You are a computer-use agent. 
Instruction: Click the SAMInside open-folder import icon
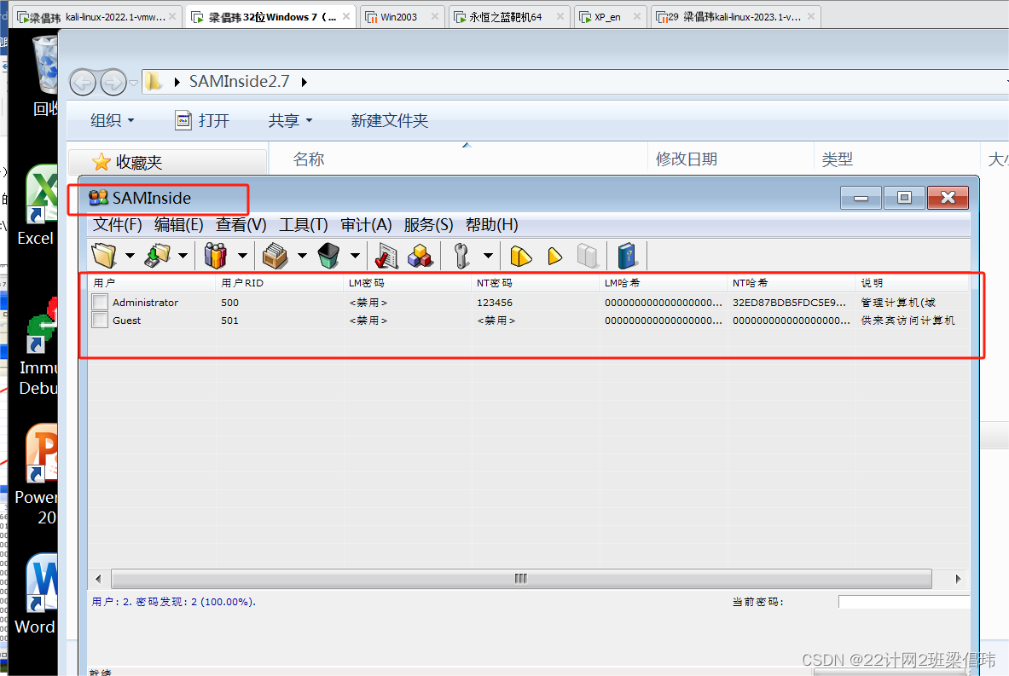coord(103,256)
